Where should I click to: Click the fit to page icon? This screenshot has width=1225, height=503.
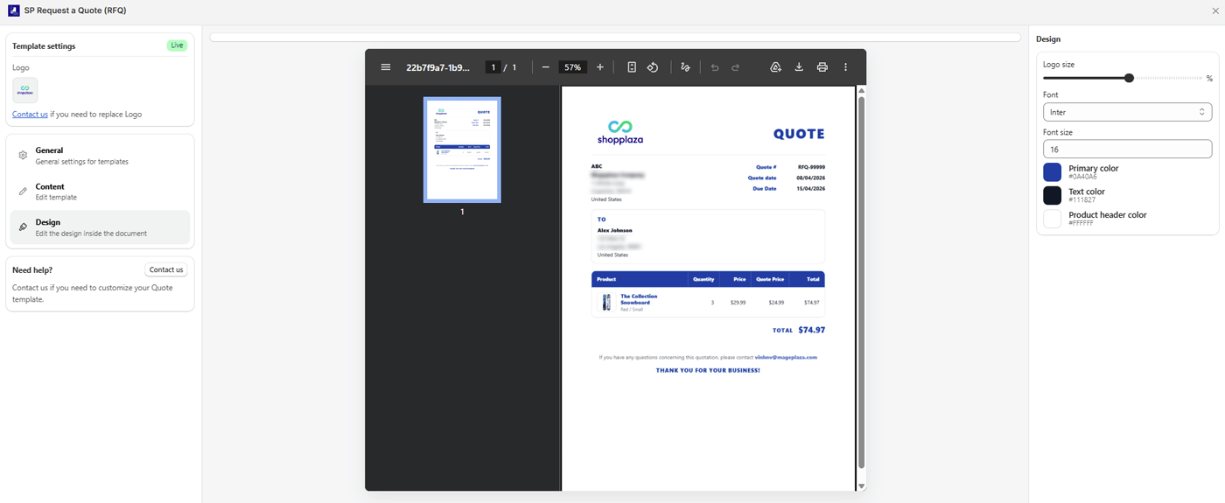pos(632,67)
